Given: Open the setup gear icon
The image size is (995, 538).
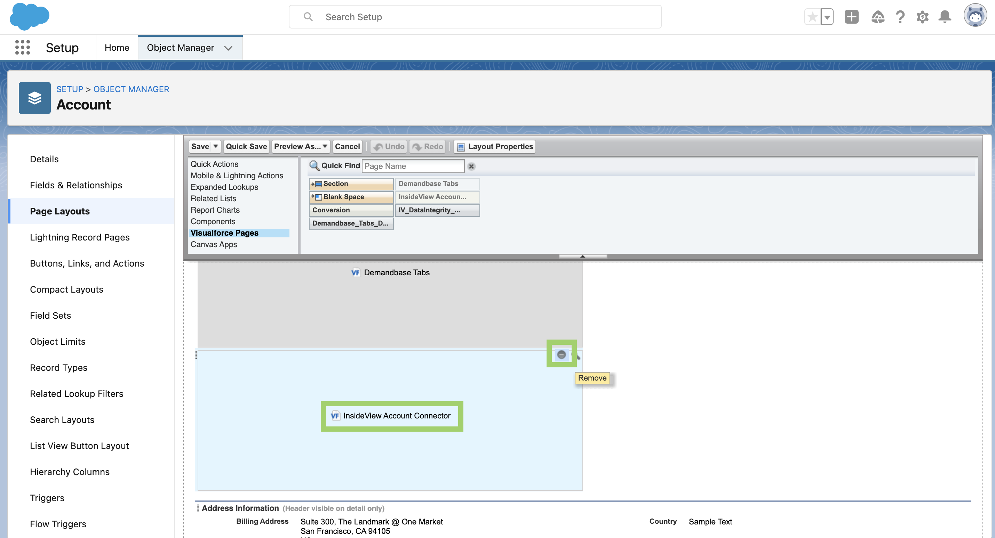Looking at the screenshot, I should (922, 17).
